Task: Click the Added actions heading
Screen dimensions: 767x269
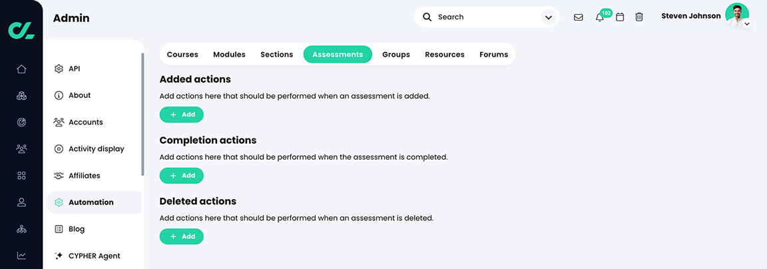Action: tap(195, 79)
